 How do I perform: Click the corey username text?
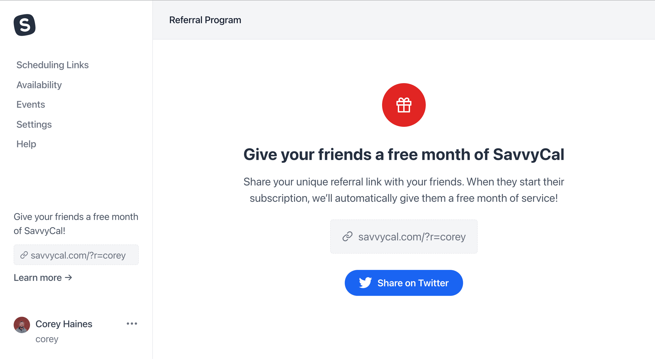(47, 339)
